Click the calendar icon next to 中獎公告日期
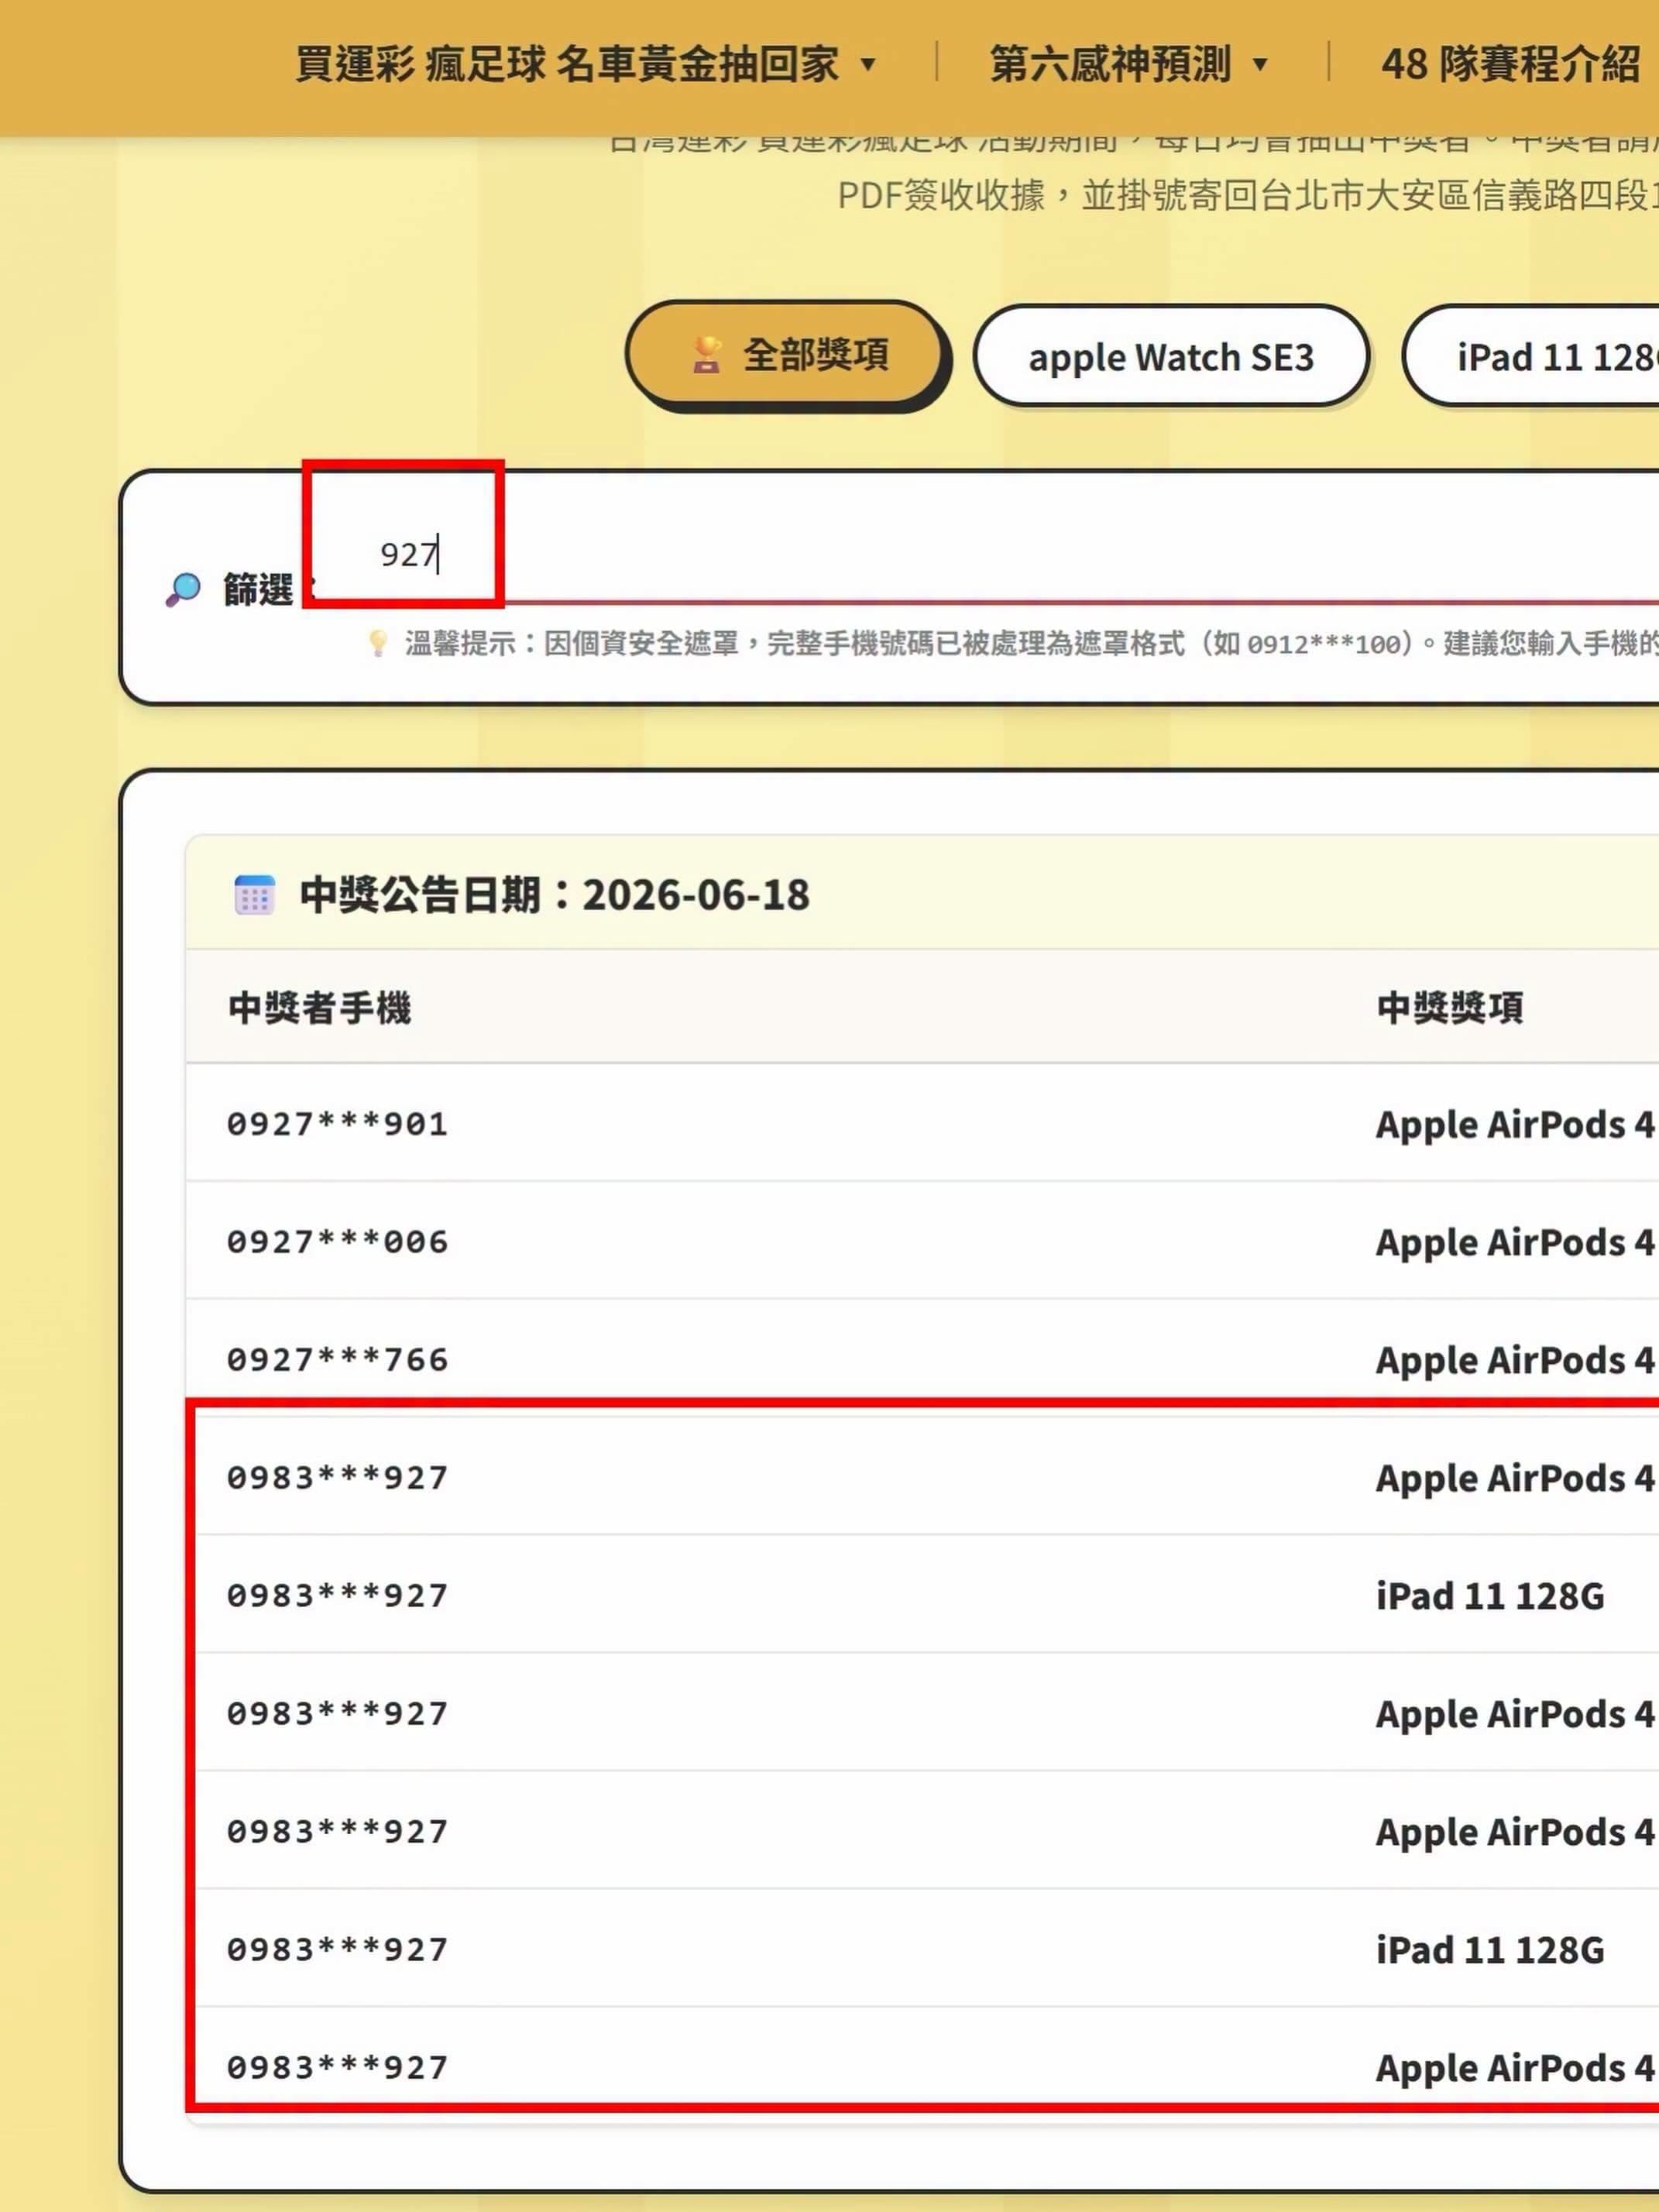This screenshot has width=1659, height=2212. (254, 894)
